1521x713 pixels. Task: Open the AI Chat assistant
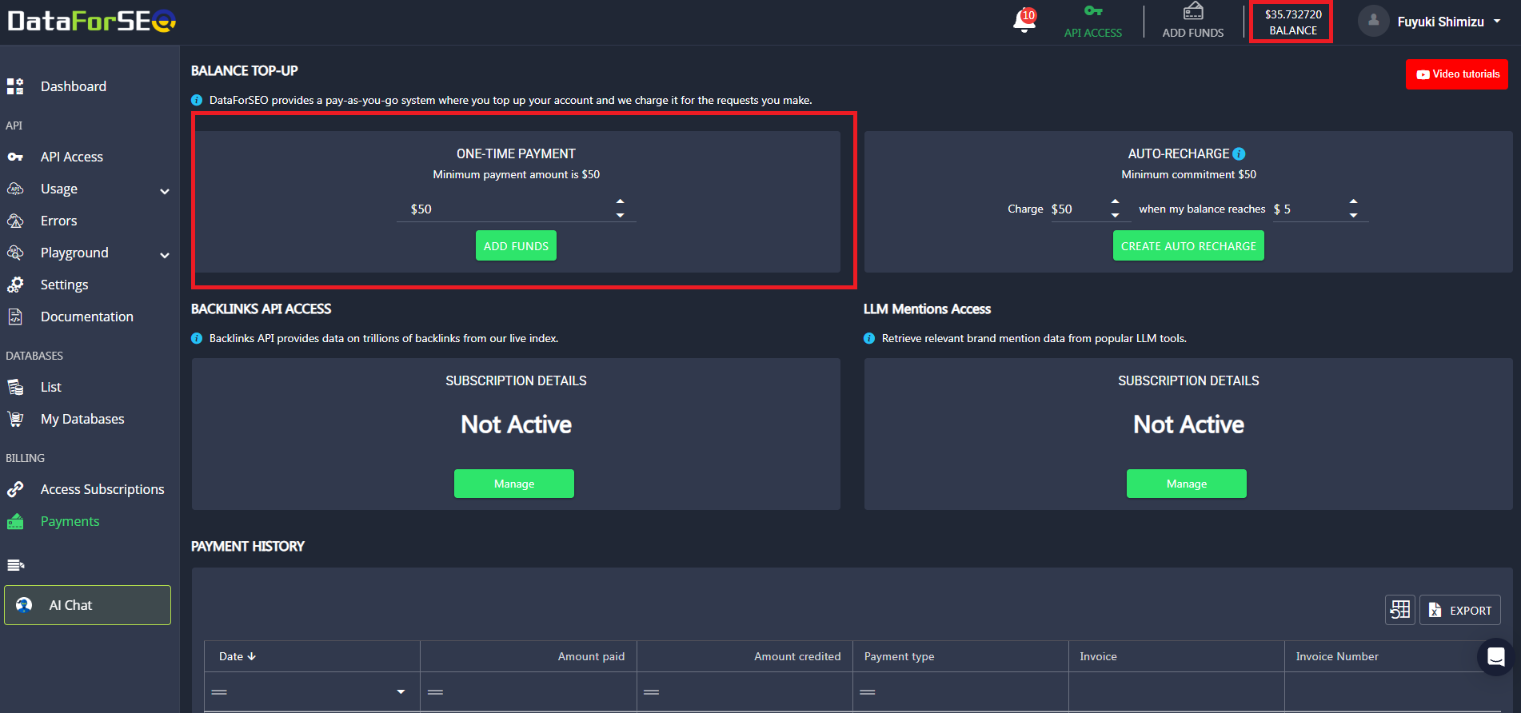pos(87,605)
